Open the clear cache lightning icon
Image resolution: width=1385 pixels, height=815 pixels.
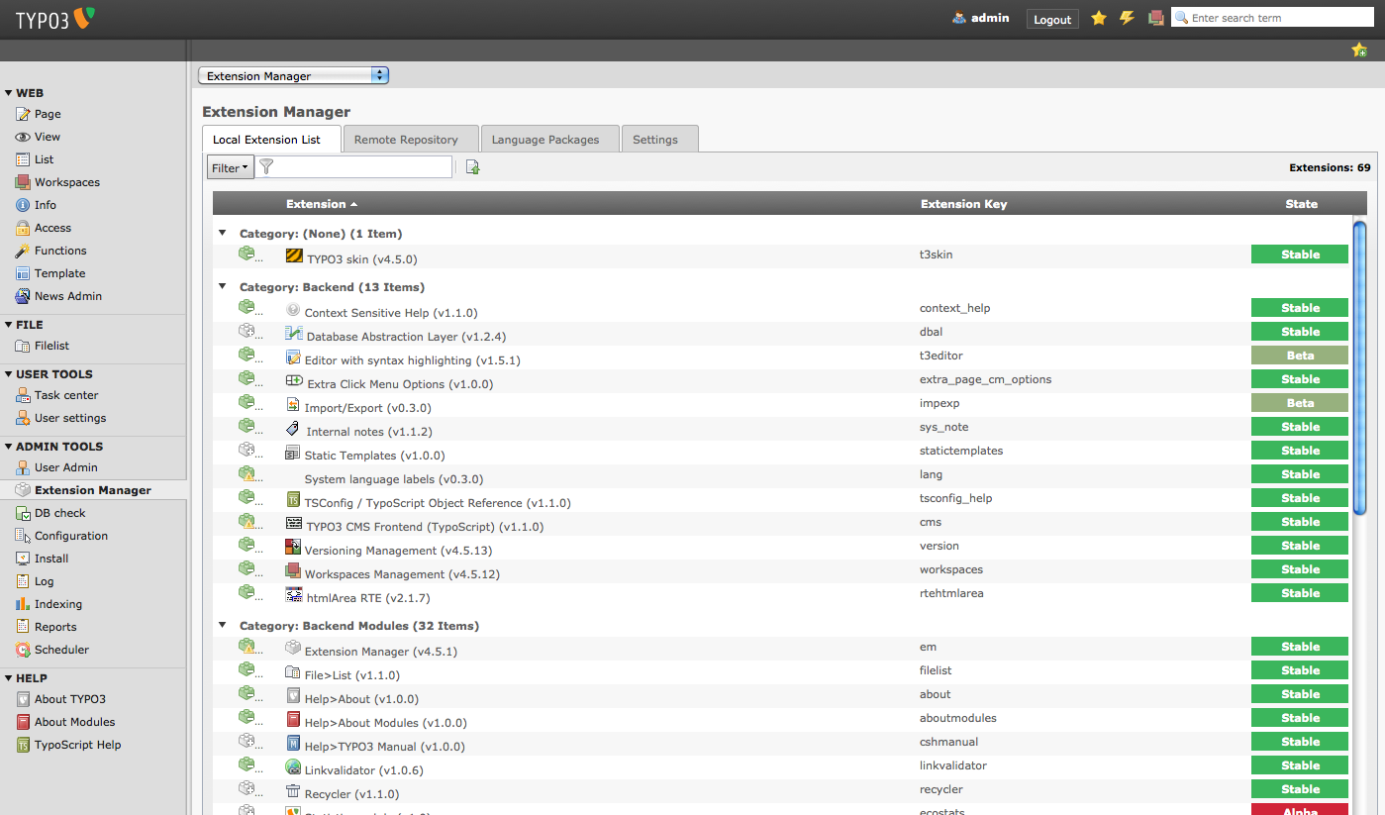(x=1127, y=18)
